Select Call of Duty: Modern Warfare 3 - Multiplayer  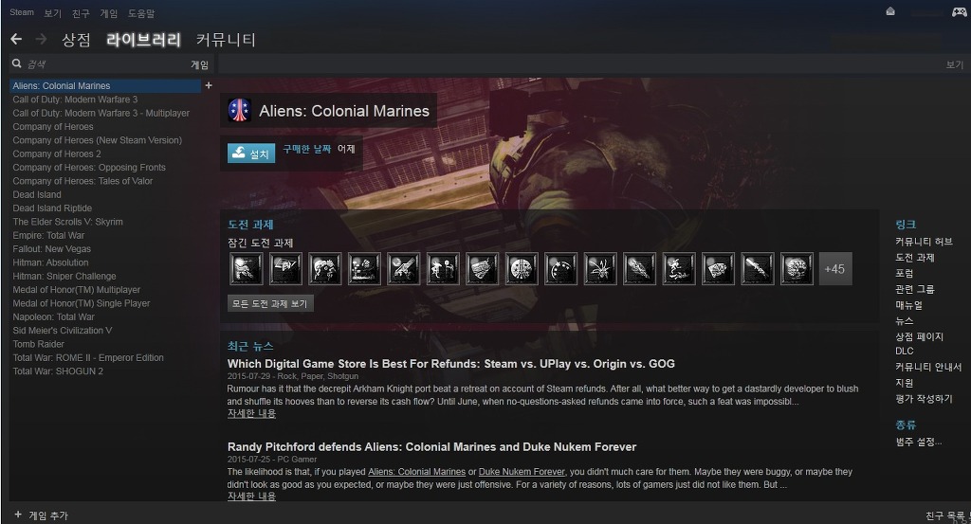pos(101,113)
